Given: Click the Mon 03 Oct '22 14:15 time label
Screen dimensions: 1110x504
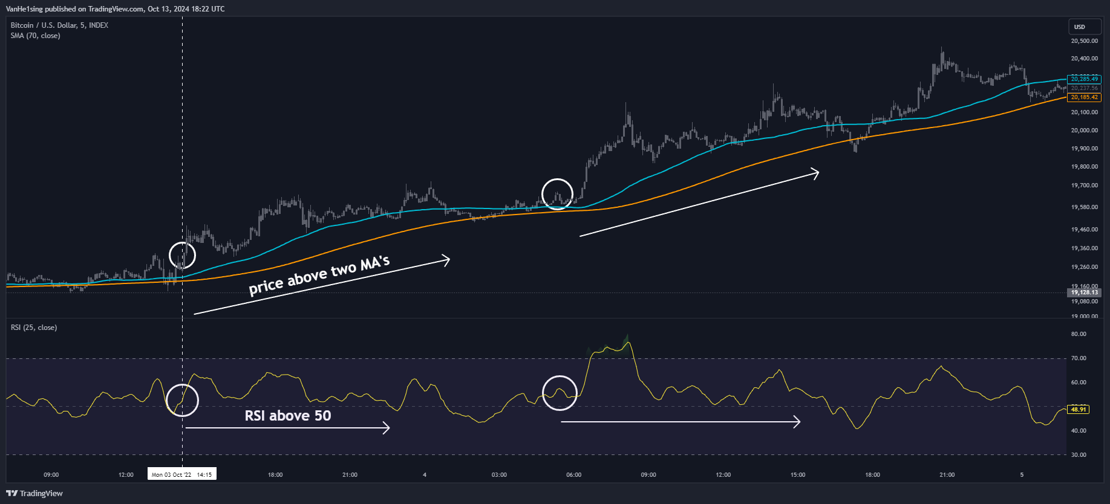Looking at the screenshot, I should [182, 474].
